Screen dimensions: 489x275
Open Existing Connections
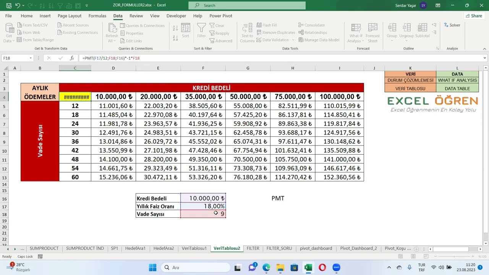coord(78,32)
